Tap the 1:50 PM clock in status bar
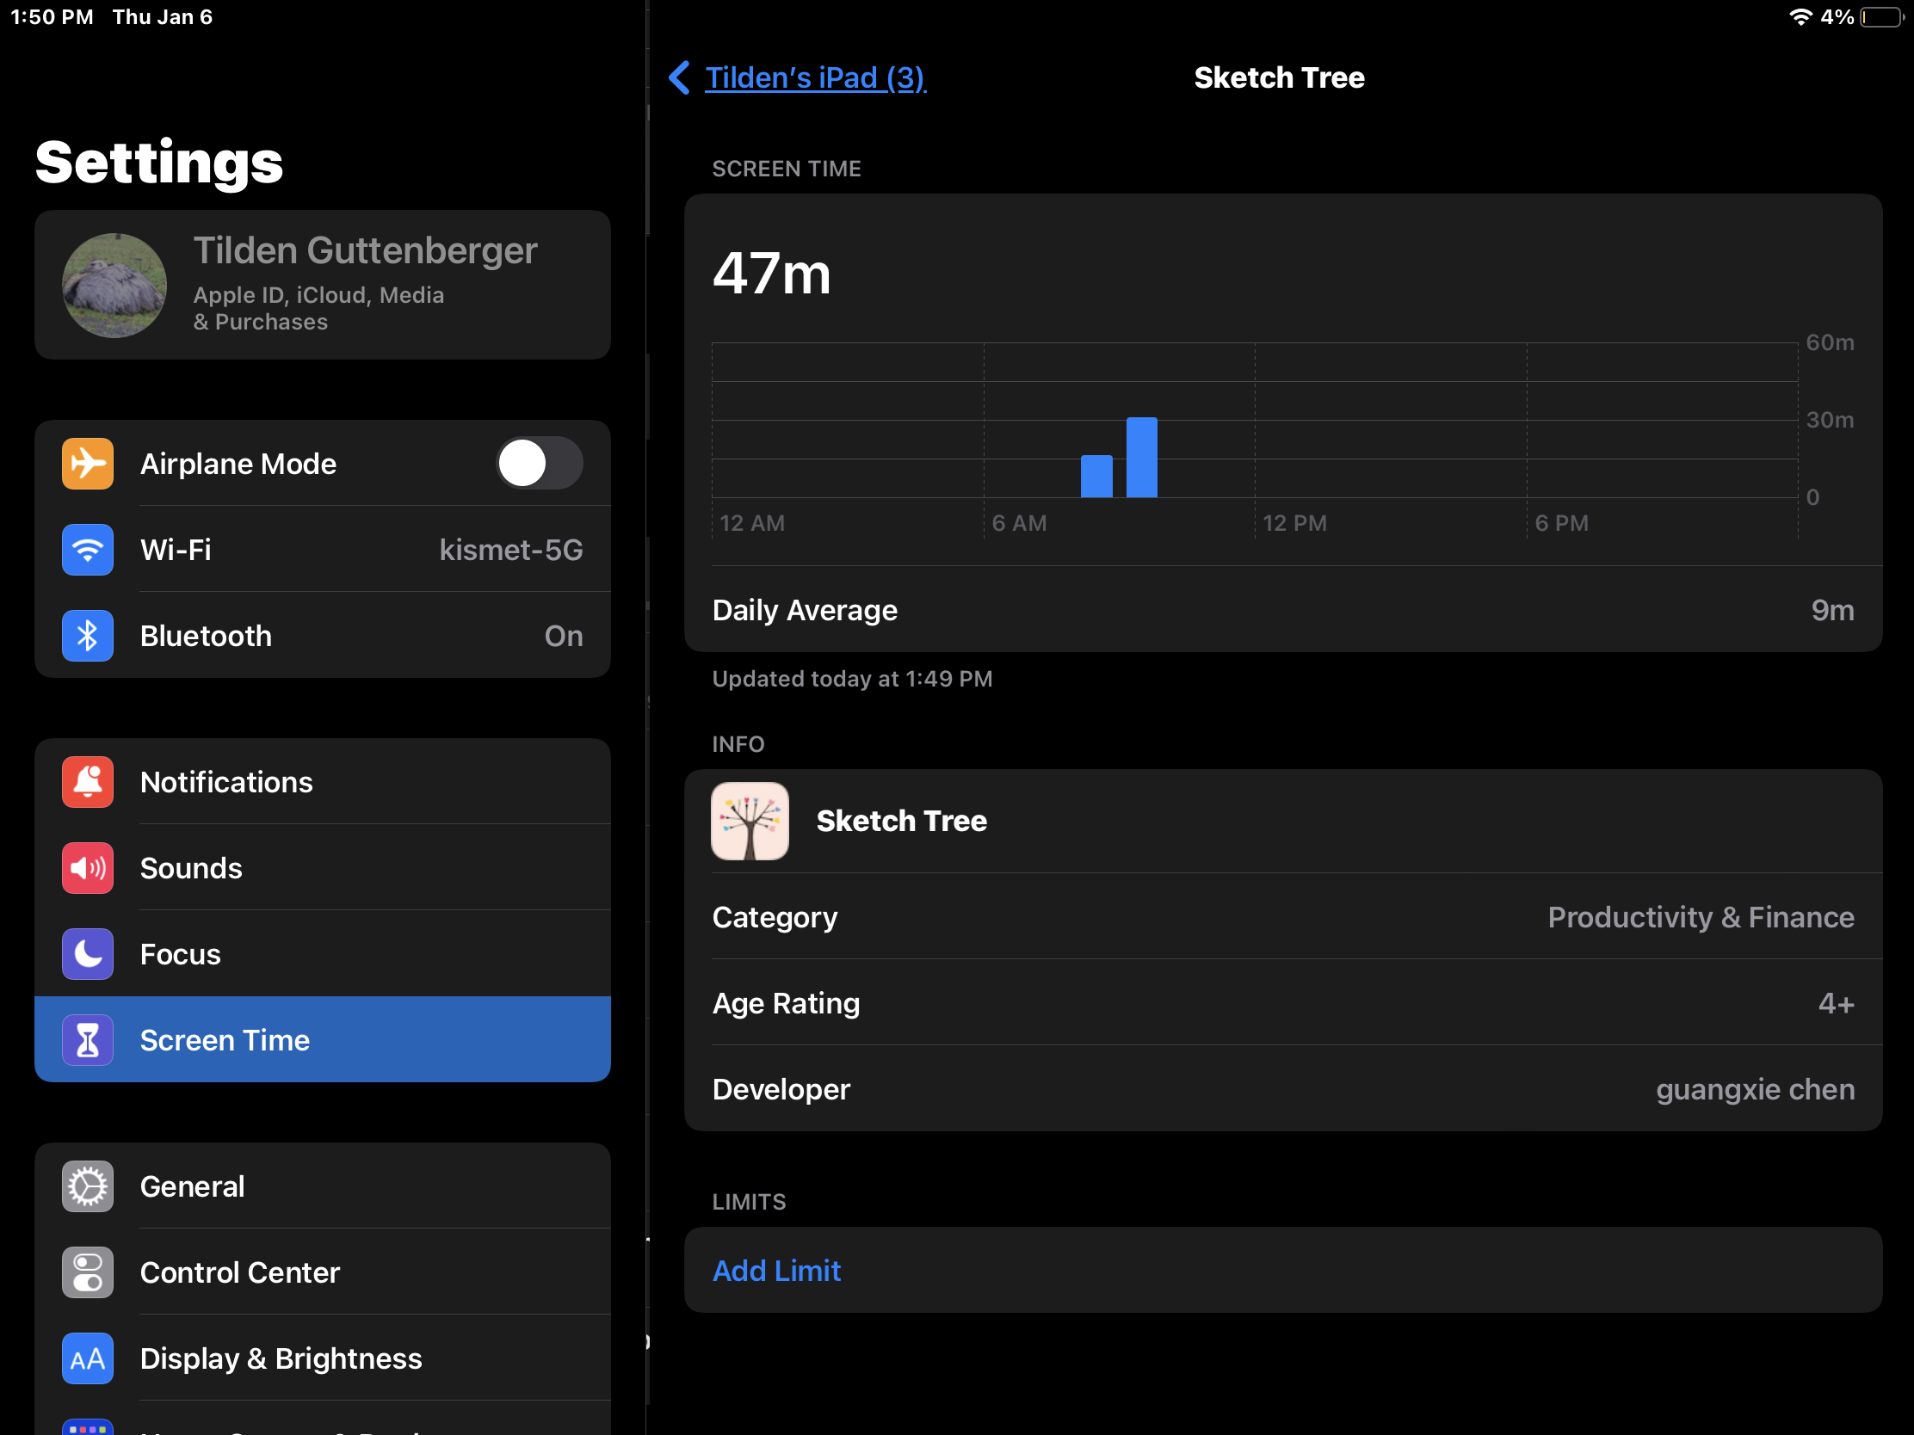This screenshot has height=1435, width=1914. point(52,17)
